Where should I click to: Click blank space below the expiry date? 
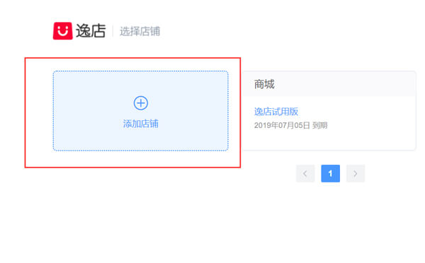(x=329, y=139)
